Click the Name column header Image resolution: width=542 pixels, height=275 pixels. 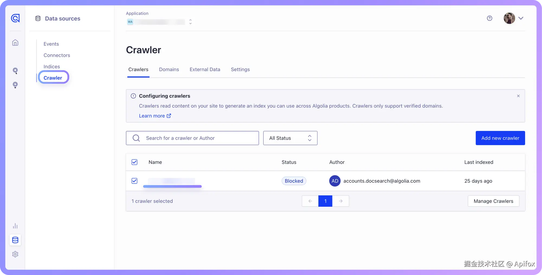pos(155,162)
